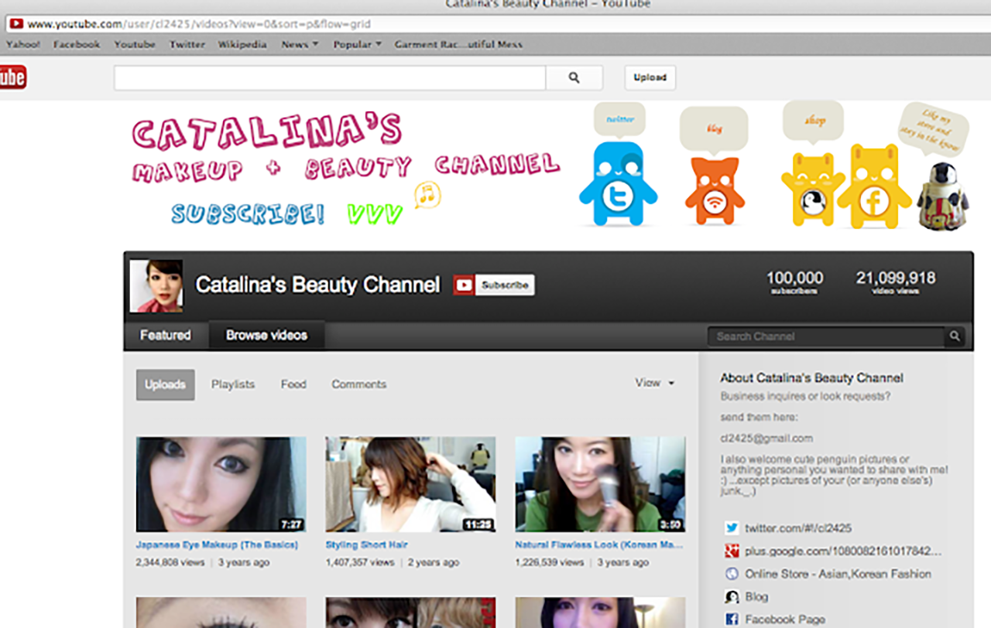The width and height of the screenshot is (991, 628).
Task: Click the cl2425@gmail.com email text
Action: [x=766, y=438]
